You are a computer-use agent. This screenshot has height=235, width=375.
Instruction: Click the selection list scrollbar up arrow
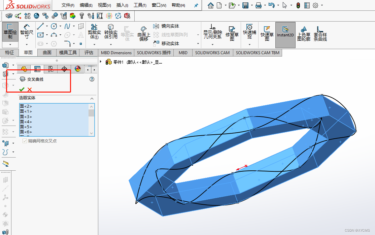pos(91,106)
